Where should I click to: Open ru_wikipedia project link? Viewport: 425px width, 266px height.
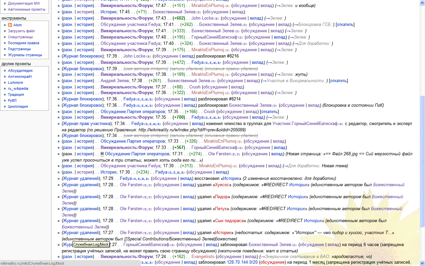click(18, 88)
